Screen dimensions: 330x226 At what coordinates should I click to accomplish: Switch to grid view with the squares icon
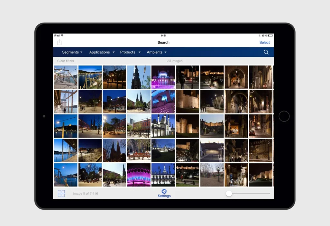pos(61,193)
